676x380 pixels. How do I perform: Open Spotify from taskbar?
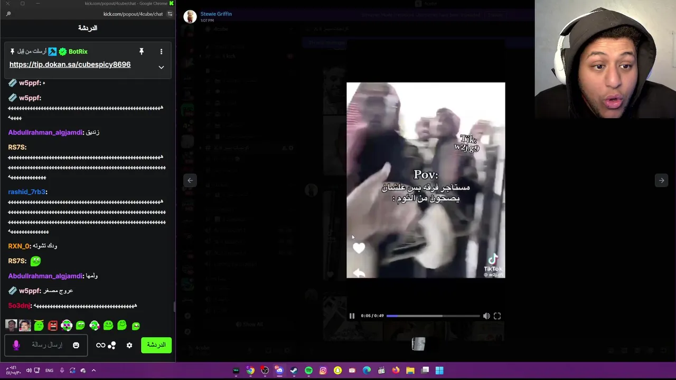pyautogui.click(x=308, y=370)
